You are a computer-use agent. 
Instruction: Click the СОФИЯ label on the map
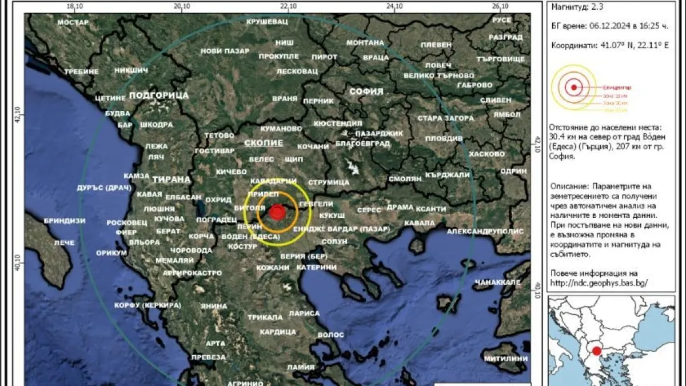point(366,90)
